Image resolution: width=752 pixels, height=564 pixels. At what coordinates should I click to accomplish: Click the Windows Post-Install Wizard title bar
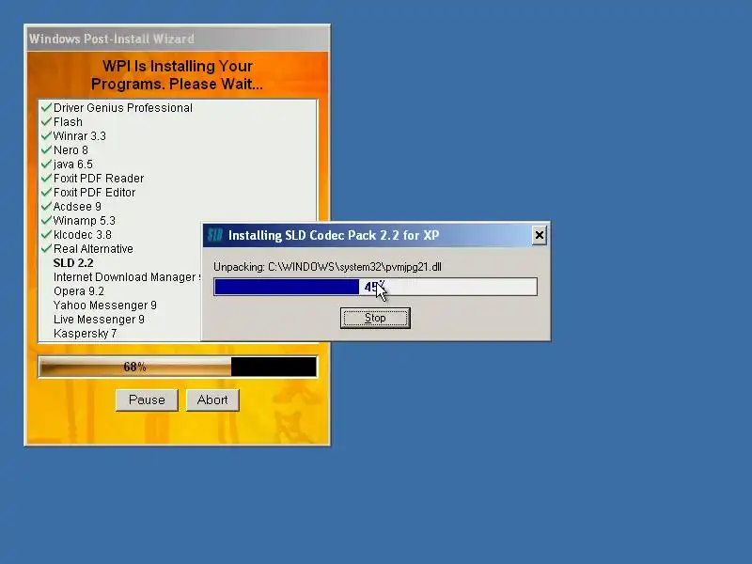[x=178, y=39]
